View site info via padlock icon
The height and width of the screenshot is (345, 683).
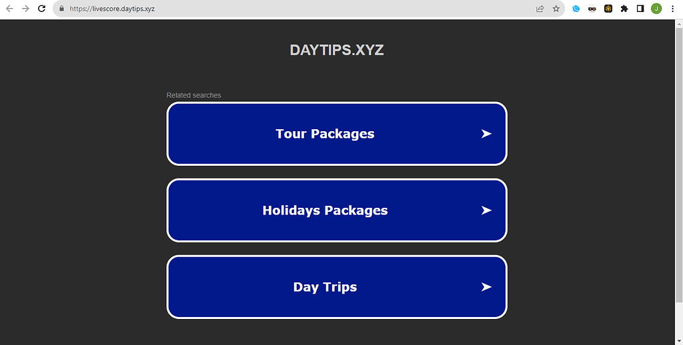point(61,9)
